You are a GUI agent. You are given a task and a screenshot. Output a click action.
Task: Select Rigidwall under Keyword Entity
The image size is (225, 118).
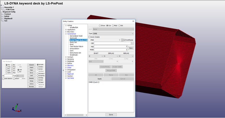tap(8, 18)
